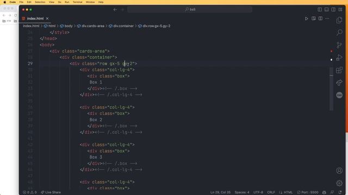Open the Help menu
The height and width of the screenshot is (195, 348).
point(101,2)
